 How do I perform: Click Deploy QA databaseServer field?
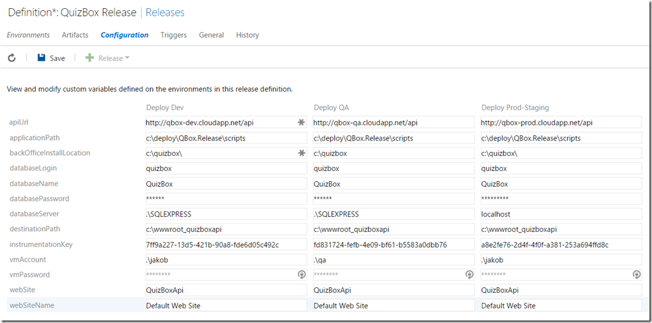point(393,214)
